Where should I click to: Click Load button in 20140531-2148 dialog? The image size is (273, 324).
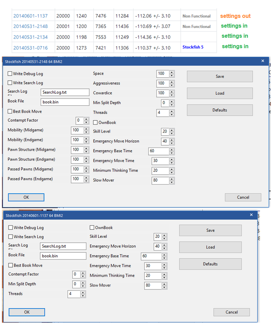[x=220, y=93]
